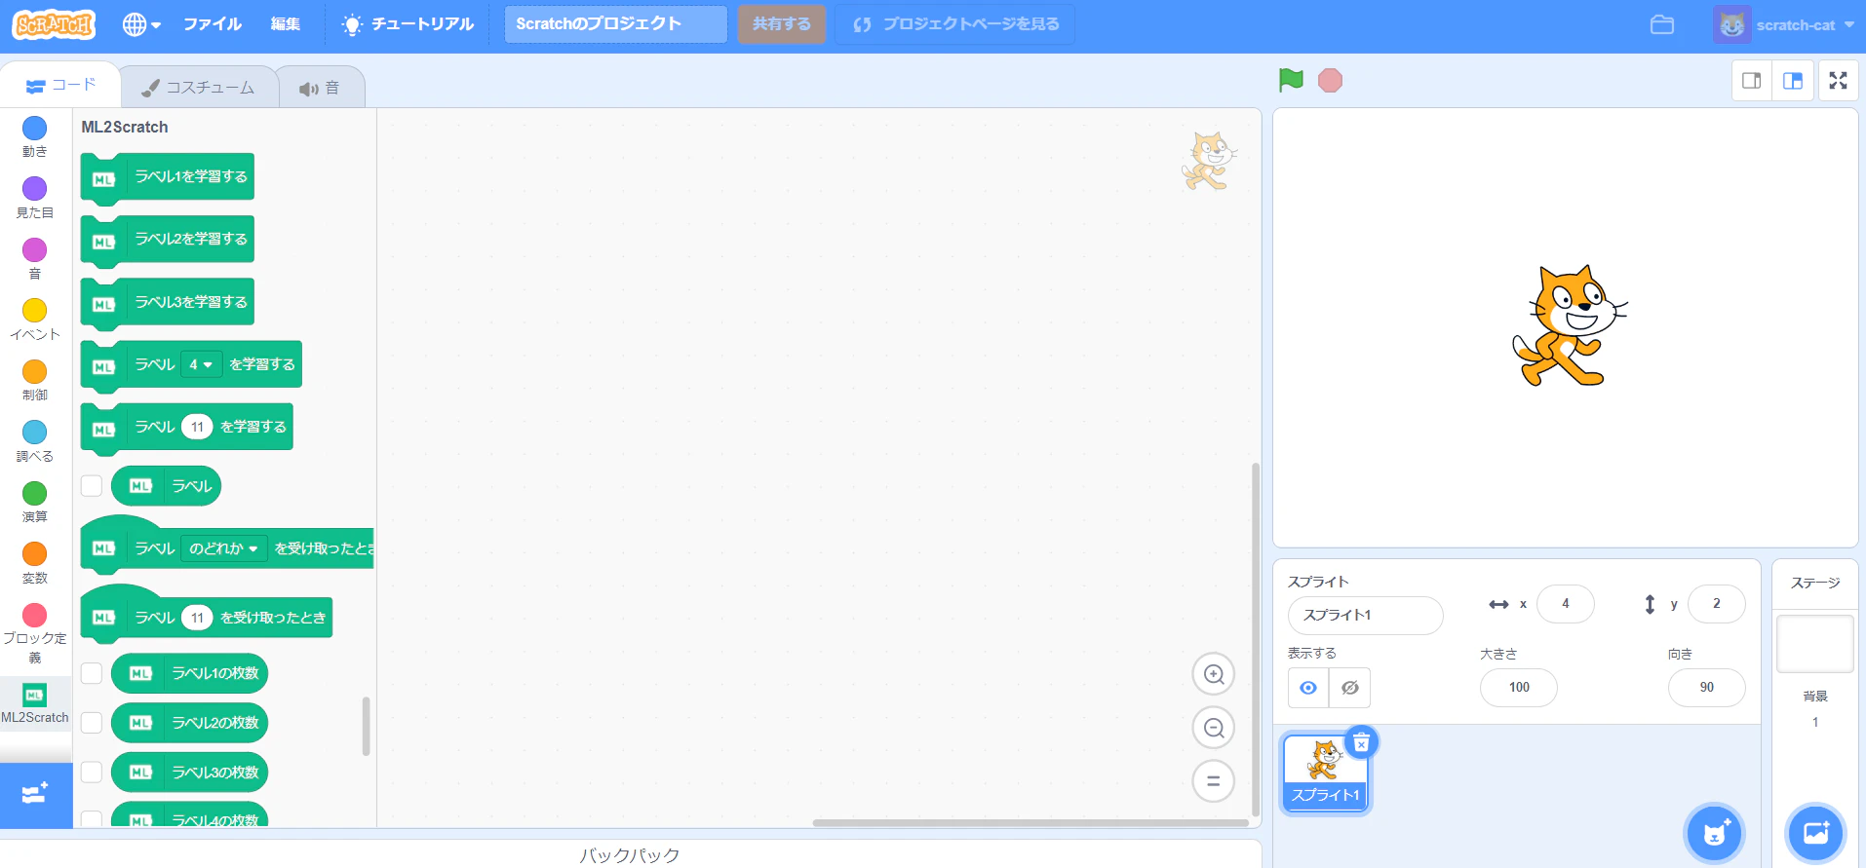Stop project with red stop button
Screen dimensions: 1866x868
point(1330,80)
